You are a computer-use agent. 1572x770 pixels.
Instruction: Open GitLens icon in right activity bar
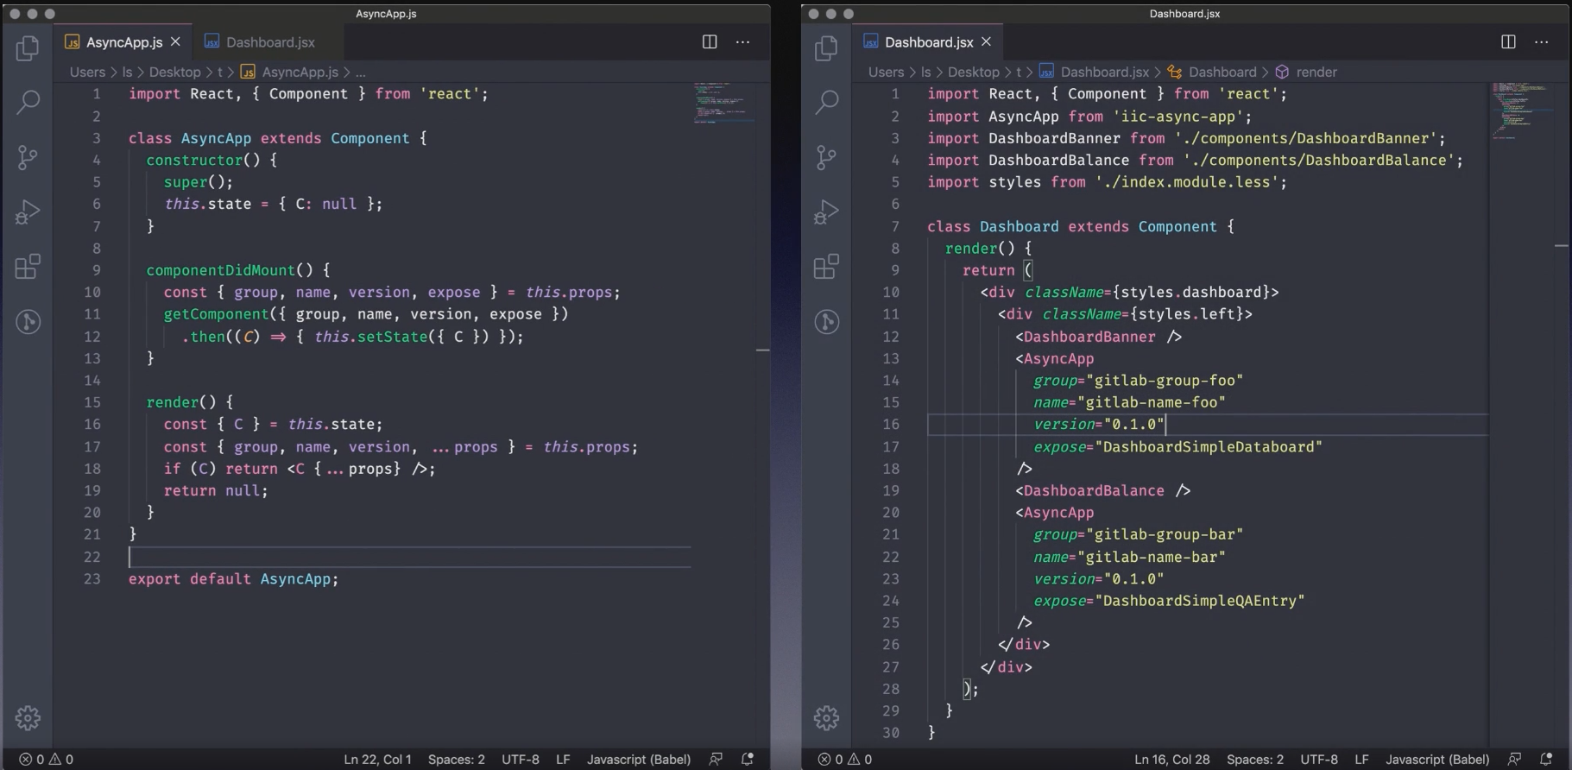pos(826,322)
